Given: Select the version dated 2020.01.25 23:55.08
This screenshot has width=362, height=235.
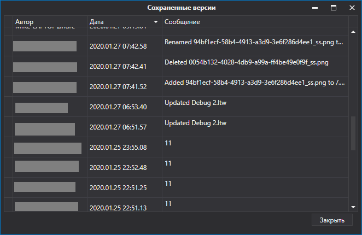Looking at the screenshot, I should click(176, 147).
